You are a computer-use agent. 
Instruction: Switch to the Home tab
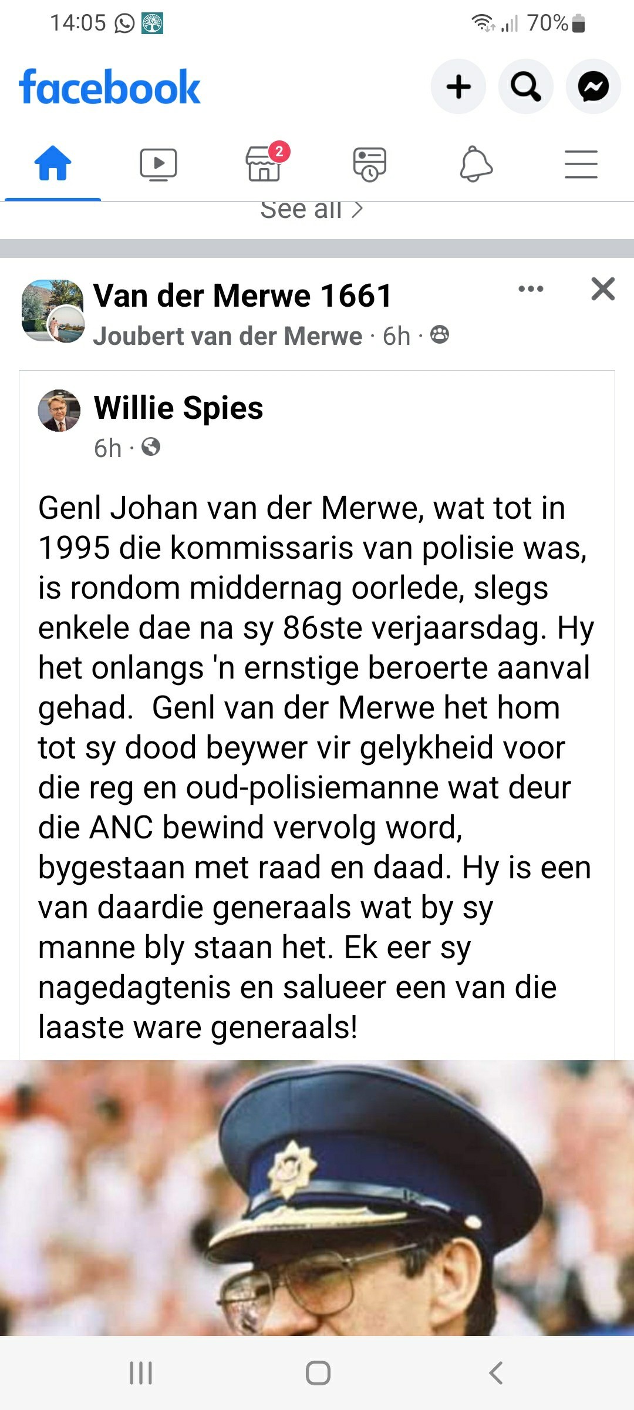[53, 164]
